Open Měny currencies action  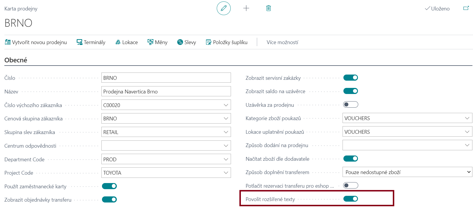pyautogui.click(x=157, y=42)
